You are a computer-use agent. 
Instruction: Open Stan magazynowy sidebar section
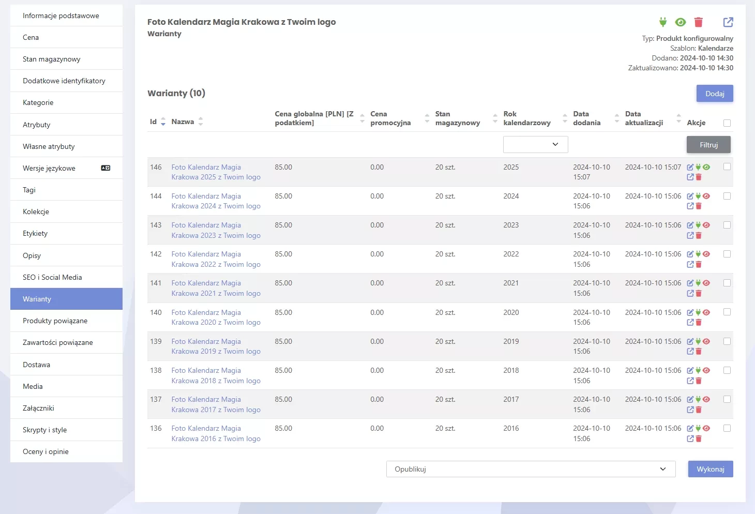(66, 59)
